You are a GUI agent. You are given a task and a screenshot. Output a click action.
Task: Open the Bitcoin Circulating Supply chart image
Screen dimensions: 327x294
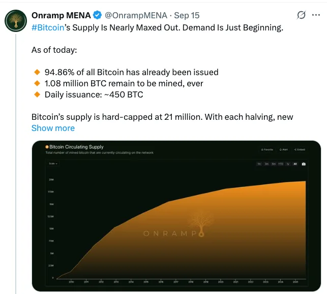click(176, 216)
